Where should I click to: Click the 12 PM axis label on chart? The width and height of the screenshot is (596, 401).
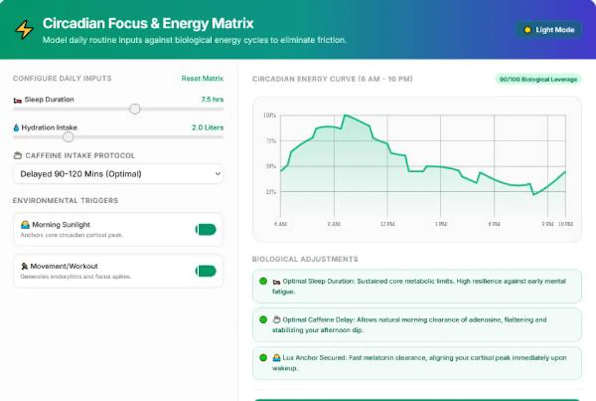point(387,224)
